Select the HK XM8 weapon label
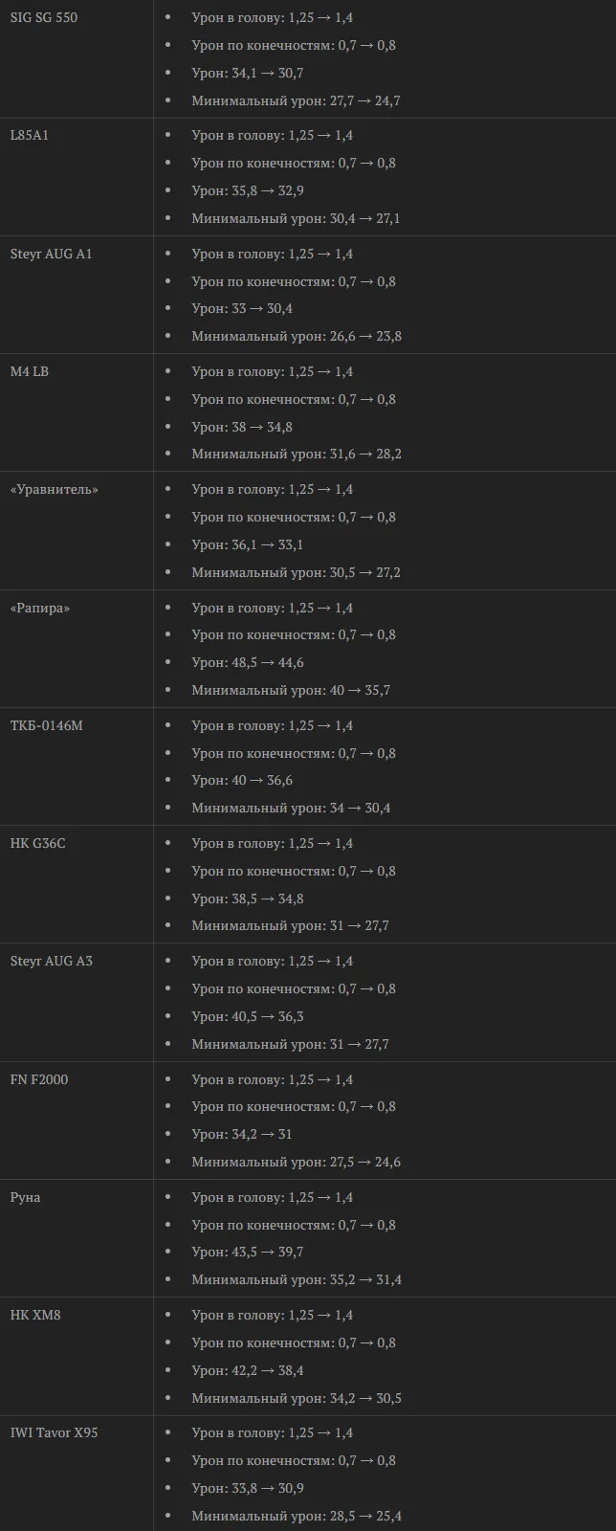616x1531 pixels. [35, 1315]
